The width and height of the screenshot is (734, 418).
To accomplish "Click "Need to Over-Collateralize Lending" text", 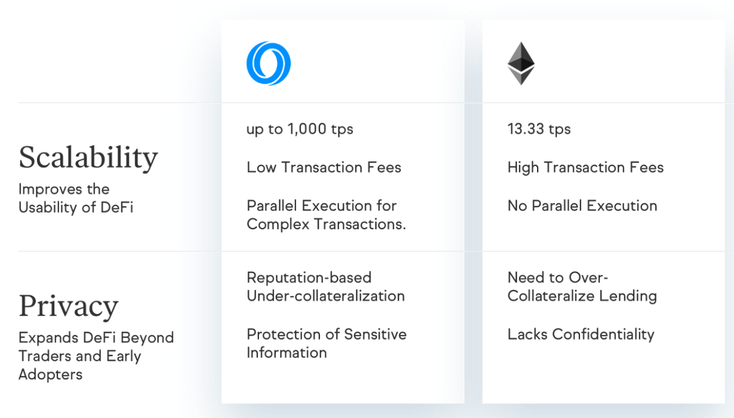I will pyautogui.click(x=582, y=287).
